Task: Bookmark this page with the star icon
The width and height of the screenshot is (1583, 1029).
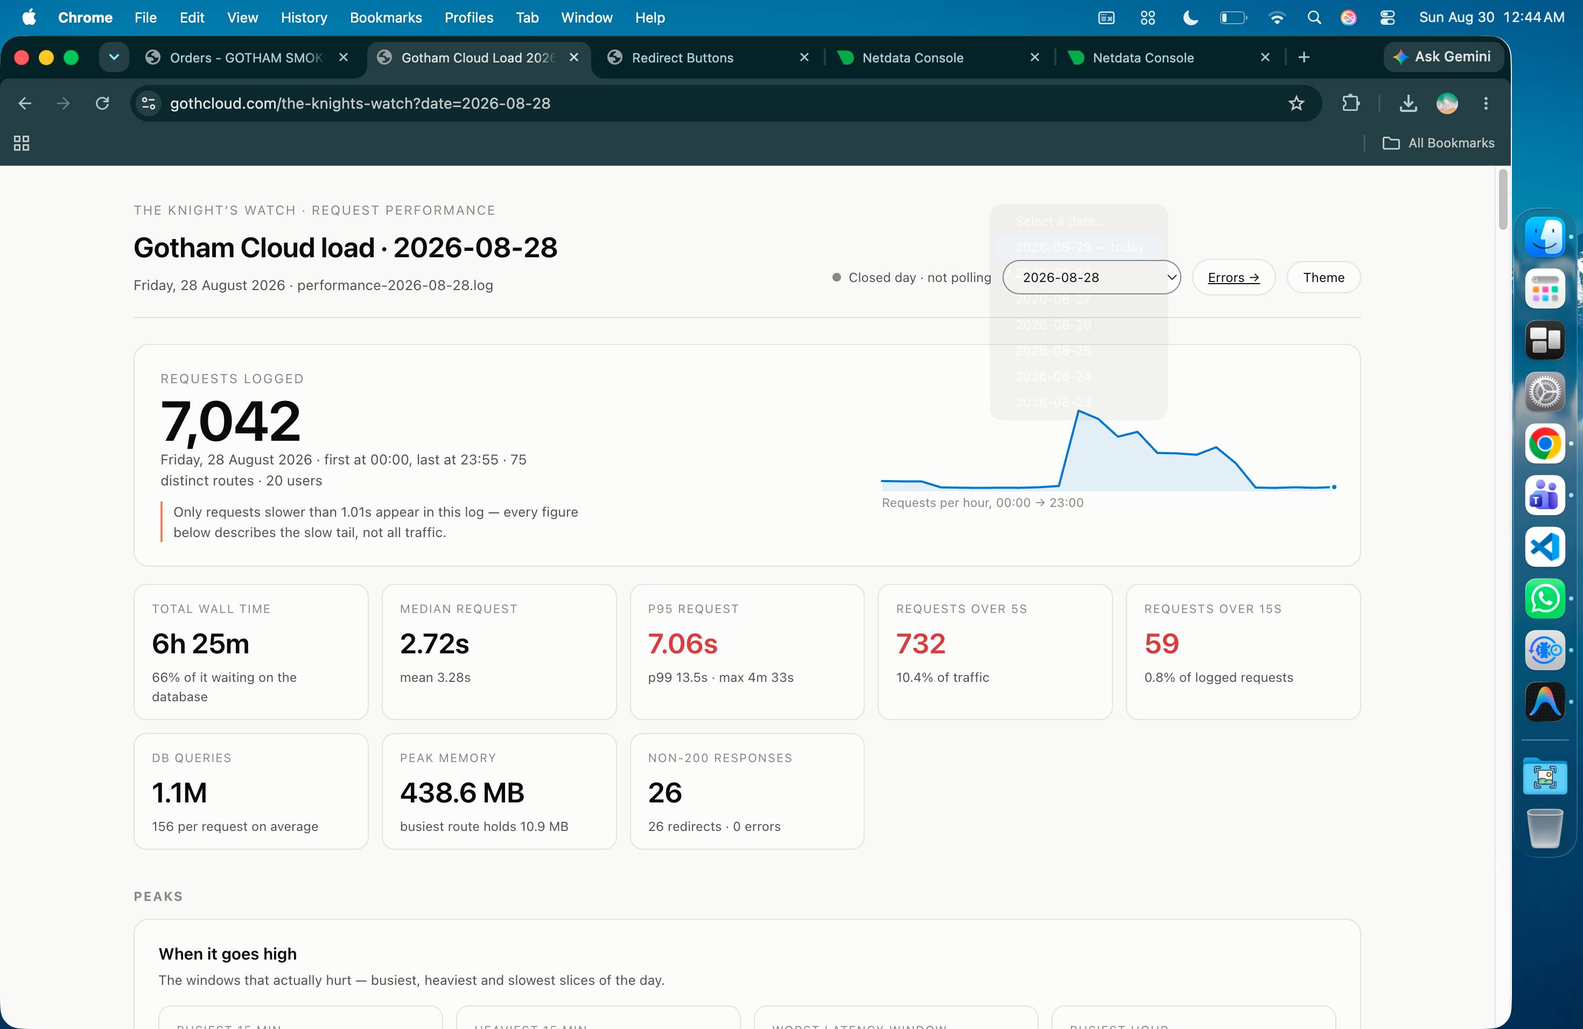Action: coord(1295,103)
